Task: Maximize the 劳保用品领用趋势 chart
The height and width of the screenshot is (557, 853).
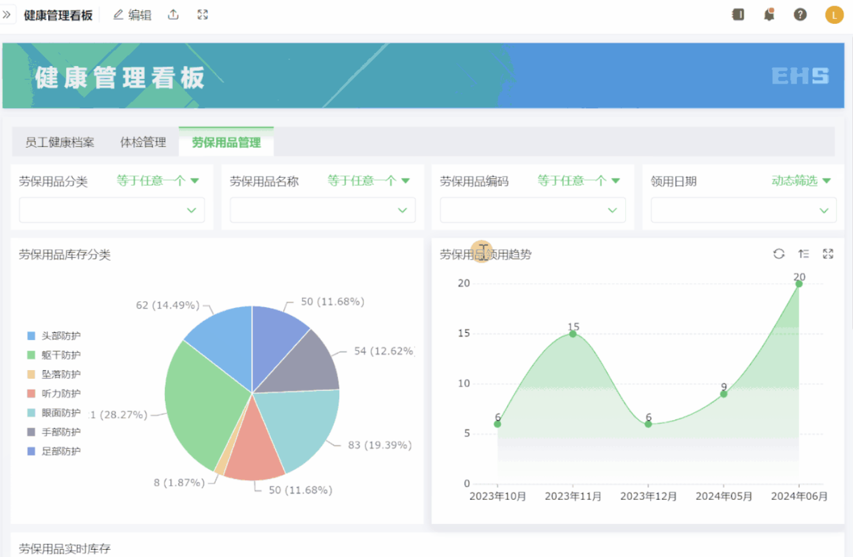Action: click(828, 254)
